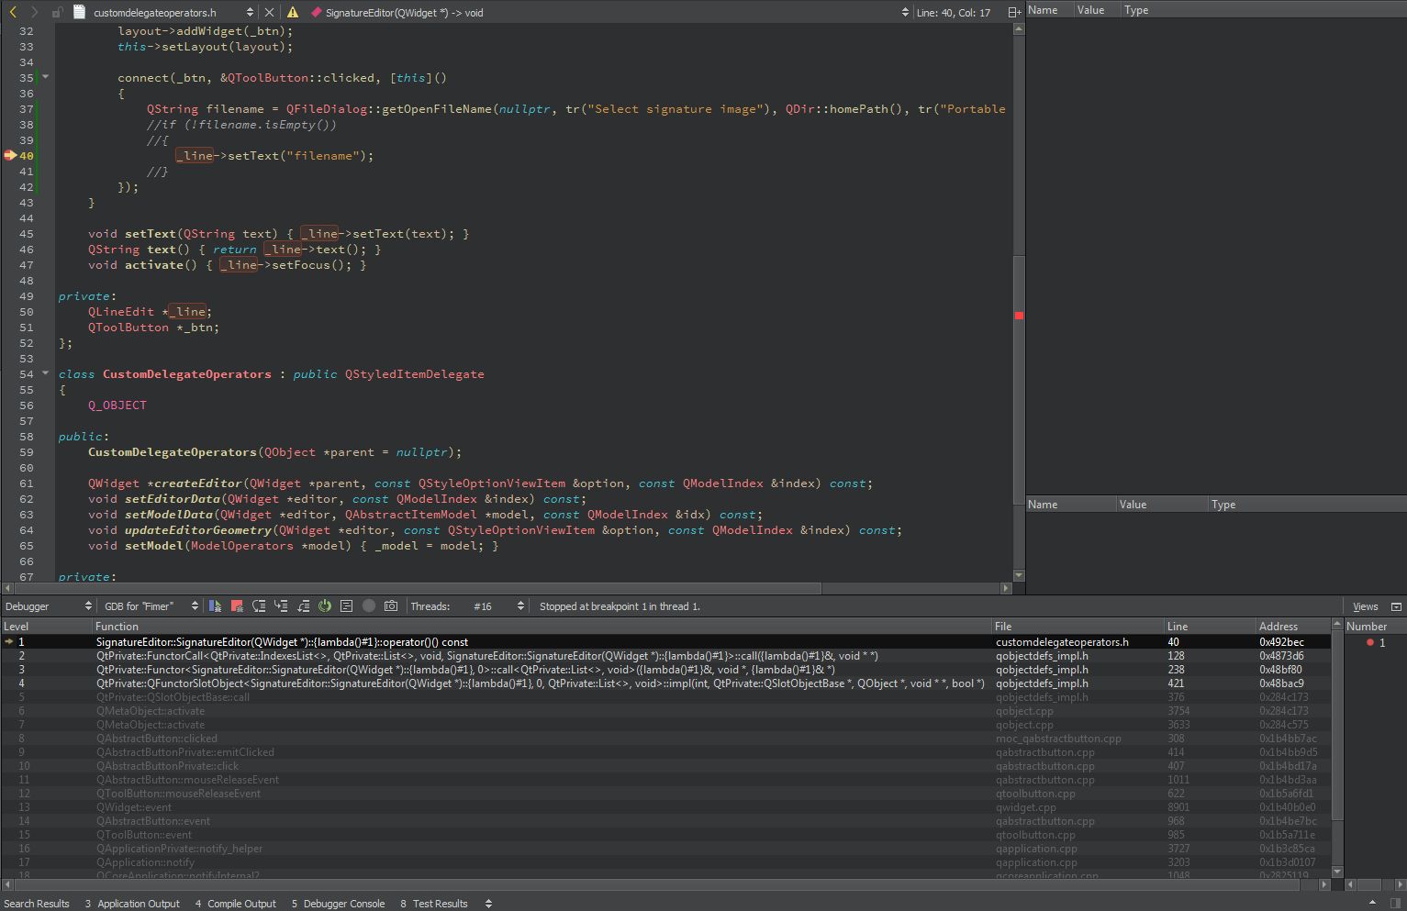Image resolution: width=1407 pixels, height=911 pixels.
Task: Take a debugger snapshot (camera icon)
Action: pos(391,605)
